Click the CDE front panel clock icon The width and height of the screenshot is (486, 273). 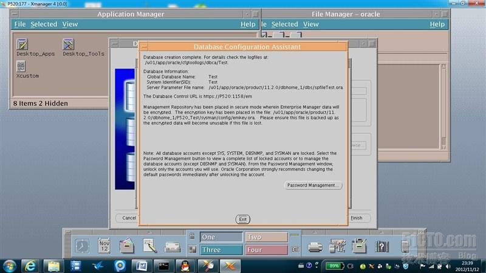click(x=82, y=246)
